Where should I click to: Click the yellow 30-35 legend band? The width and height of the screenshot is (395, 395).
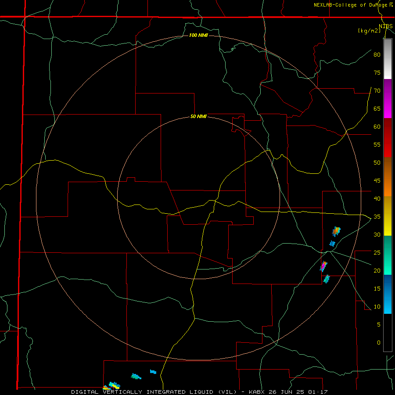point(388,216)
